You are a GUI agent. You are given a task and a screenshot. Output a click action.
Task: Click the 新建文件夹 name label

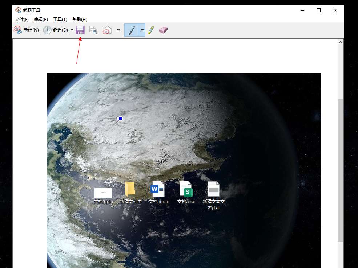coord(131,202)
